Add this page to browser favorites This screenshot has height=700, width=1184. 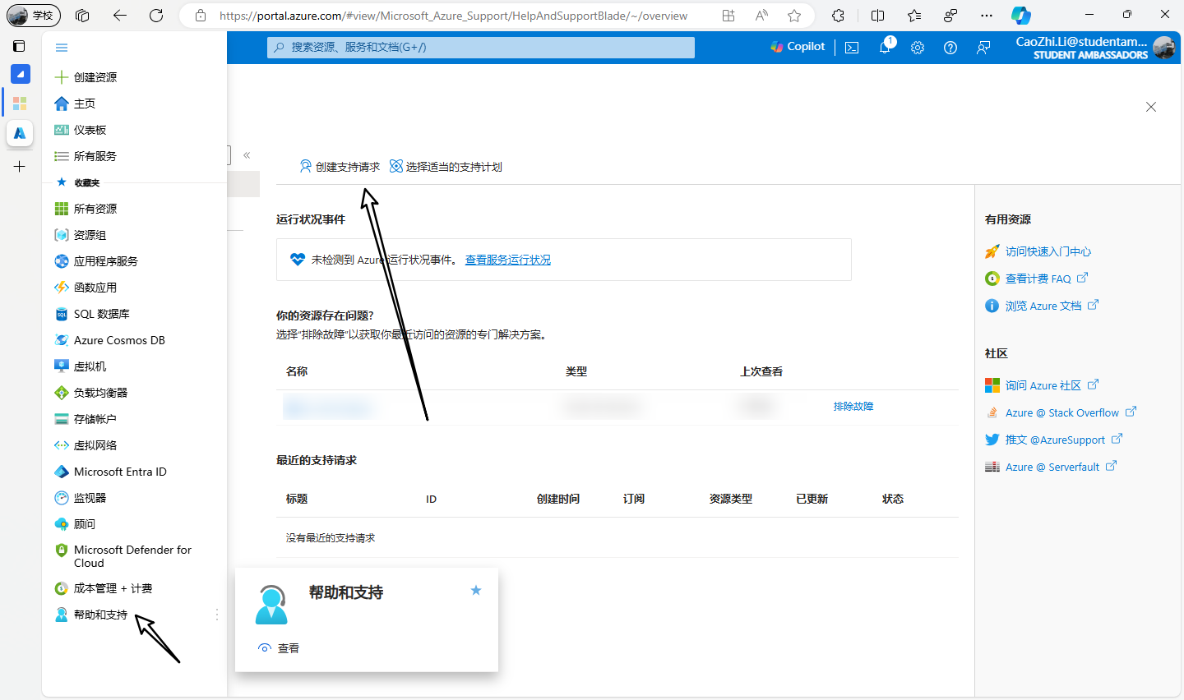pos(794,15)
